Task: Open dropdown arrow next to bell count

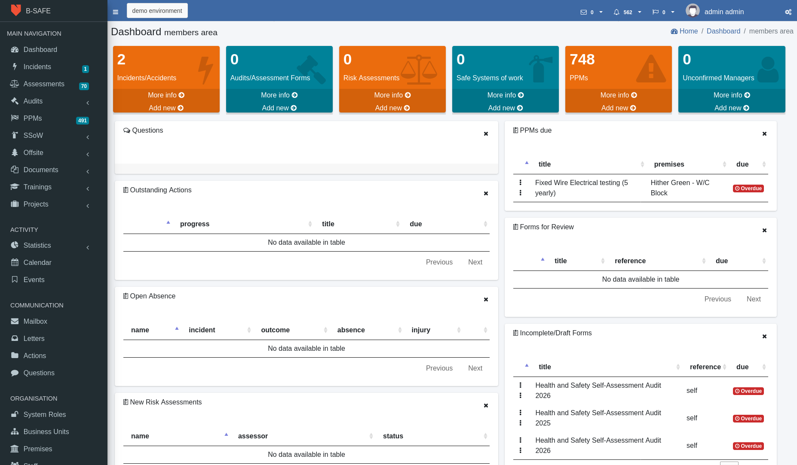Action: pyautogui.click(x=640, y=12)
